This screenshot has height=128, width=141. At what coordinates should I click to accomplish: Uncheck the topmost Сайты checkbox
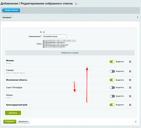(x=44, y=41)
